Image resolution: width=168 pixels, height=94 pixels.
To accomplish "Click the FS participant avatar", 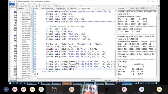I will click(x=124, y=89).
